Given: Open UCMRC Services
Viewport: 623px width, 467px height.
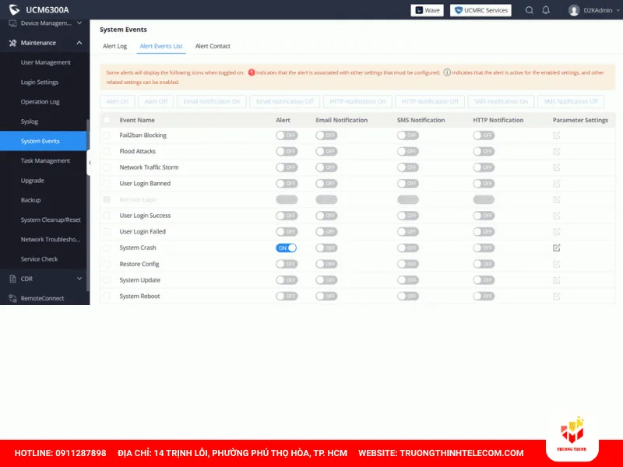Looking at the screenshot, I should (x=480, y=10).
